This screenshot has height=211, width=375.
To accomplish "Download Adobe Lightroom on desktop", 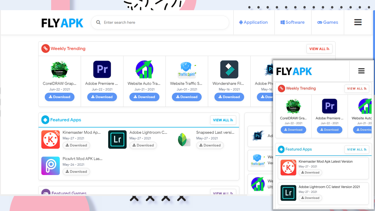I will coord(143,145).
